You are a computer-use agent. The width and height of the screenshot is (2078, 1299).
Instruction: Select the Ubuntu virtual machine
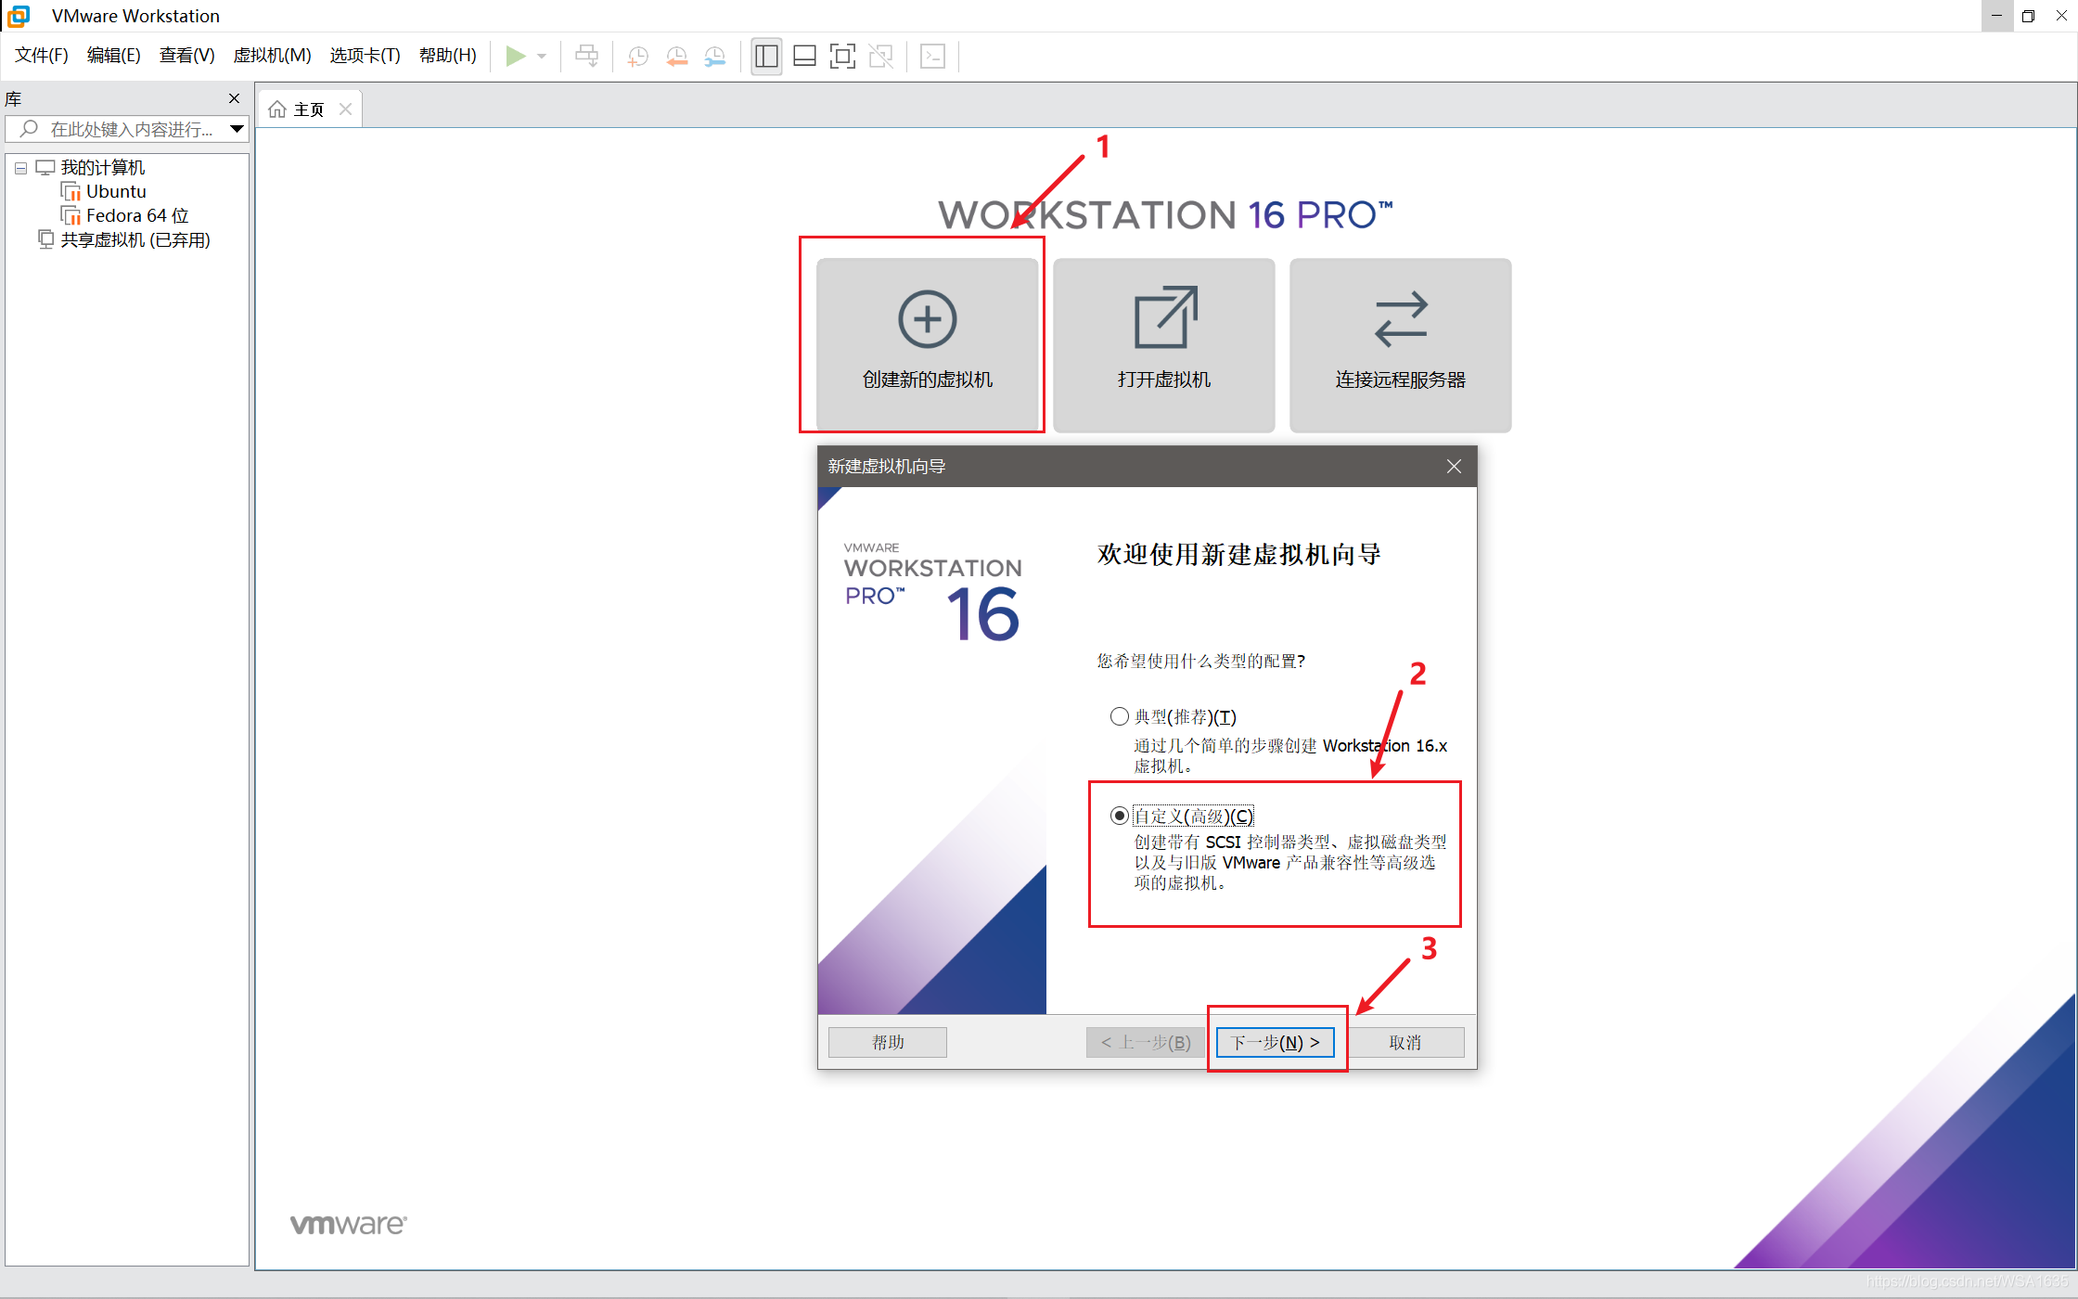point(115,192)
